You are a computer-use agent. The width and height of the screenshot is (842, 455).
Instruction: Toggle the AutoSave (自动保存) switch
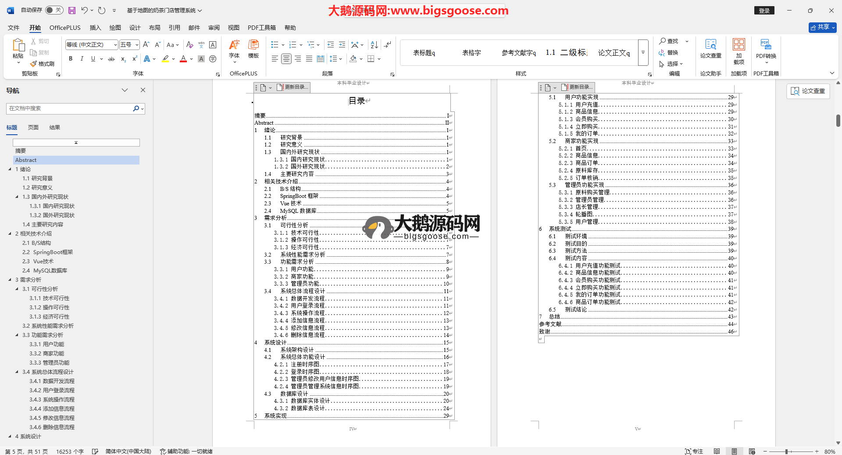coord(54,10)
